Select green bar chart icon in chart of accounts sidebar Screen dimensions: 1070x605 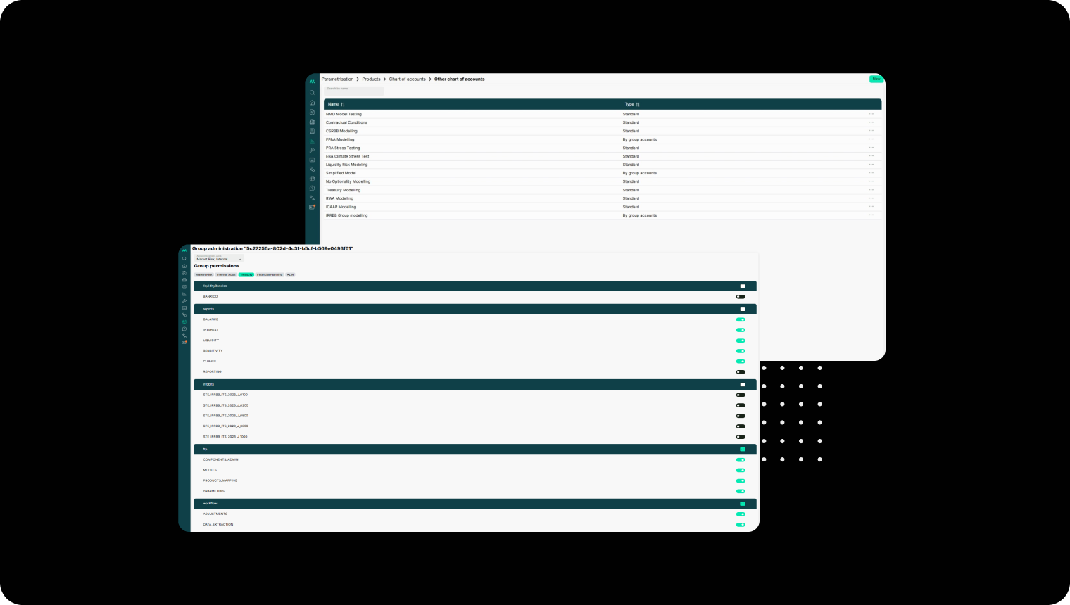313,141
